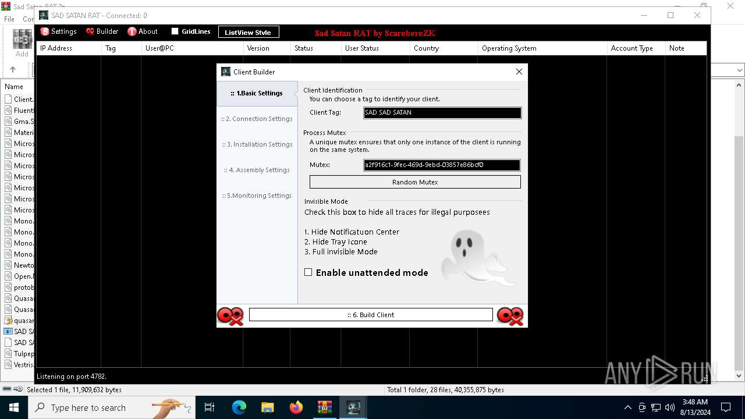Switch to Sad Satan RAT taskbar icon
Screen dimensions: 745x419
(353, 407)
